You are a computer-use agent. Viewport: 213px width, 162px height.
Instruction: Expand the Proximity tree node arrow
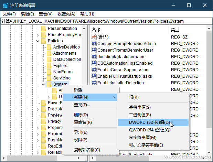pyautogui.click(x=38, y=134)
